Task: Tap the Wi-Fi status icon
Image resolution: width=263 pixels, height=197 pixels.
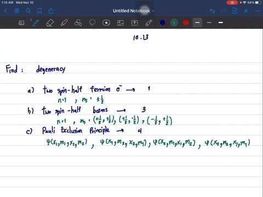Action: click(244, 3)
